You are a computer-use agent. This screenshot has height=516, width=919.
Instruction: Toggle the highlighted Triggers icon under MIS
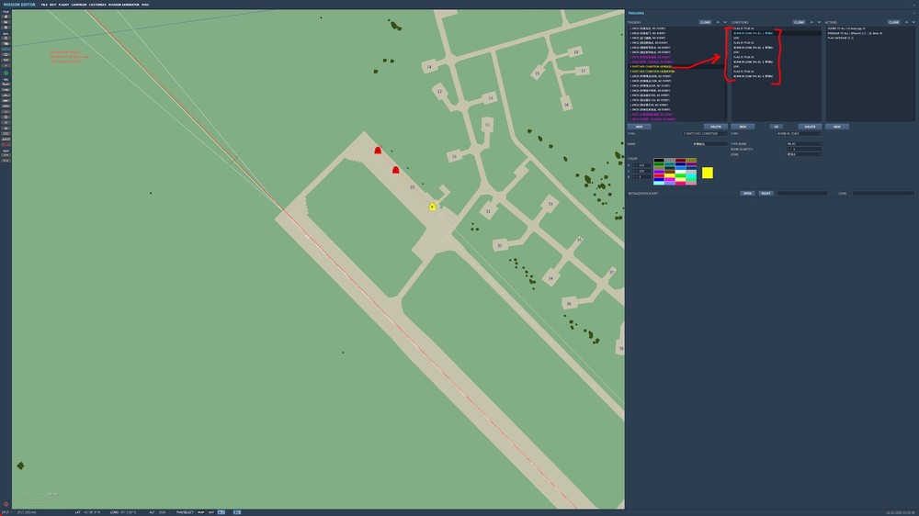pyautogui.click(x=6, y=50)
